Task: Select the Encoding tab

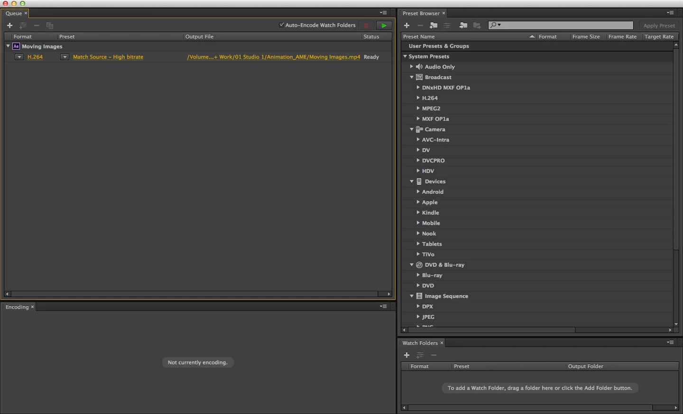Action: click(17, 307)
